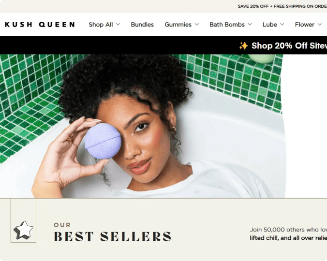
Task: Click the hero image of woman in bathtub
Action: point(143,126)
